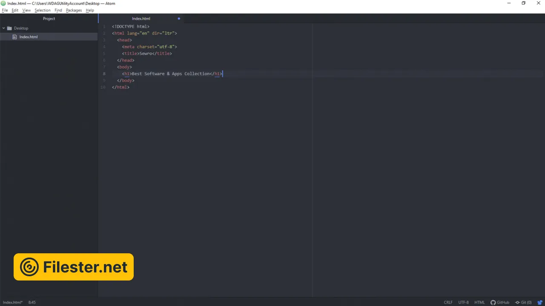Screen dimensions: 545x306
Task: Open the UTF-8 encoding selector
Action: 463,303
